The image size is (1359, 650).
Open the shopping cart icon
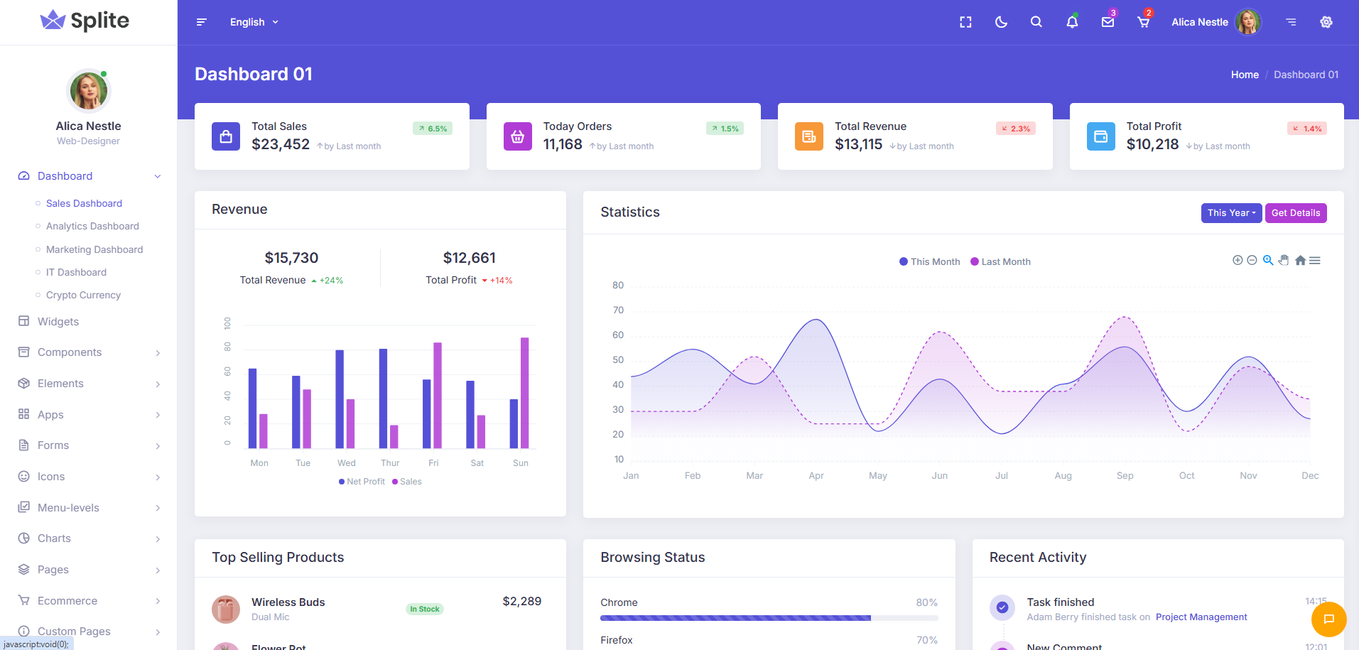coord(1143,22)
